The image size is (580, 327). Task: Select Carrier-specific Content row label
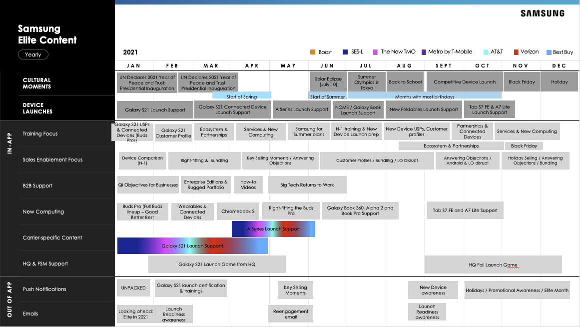pyautogui.click(x=52, y=237)
